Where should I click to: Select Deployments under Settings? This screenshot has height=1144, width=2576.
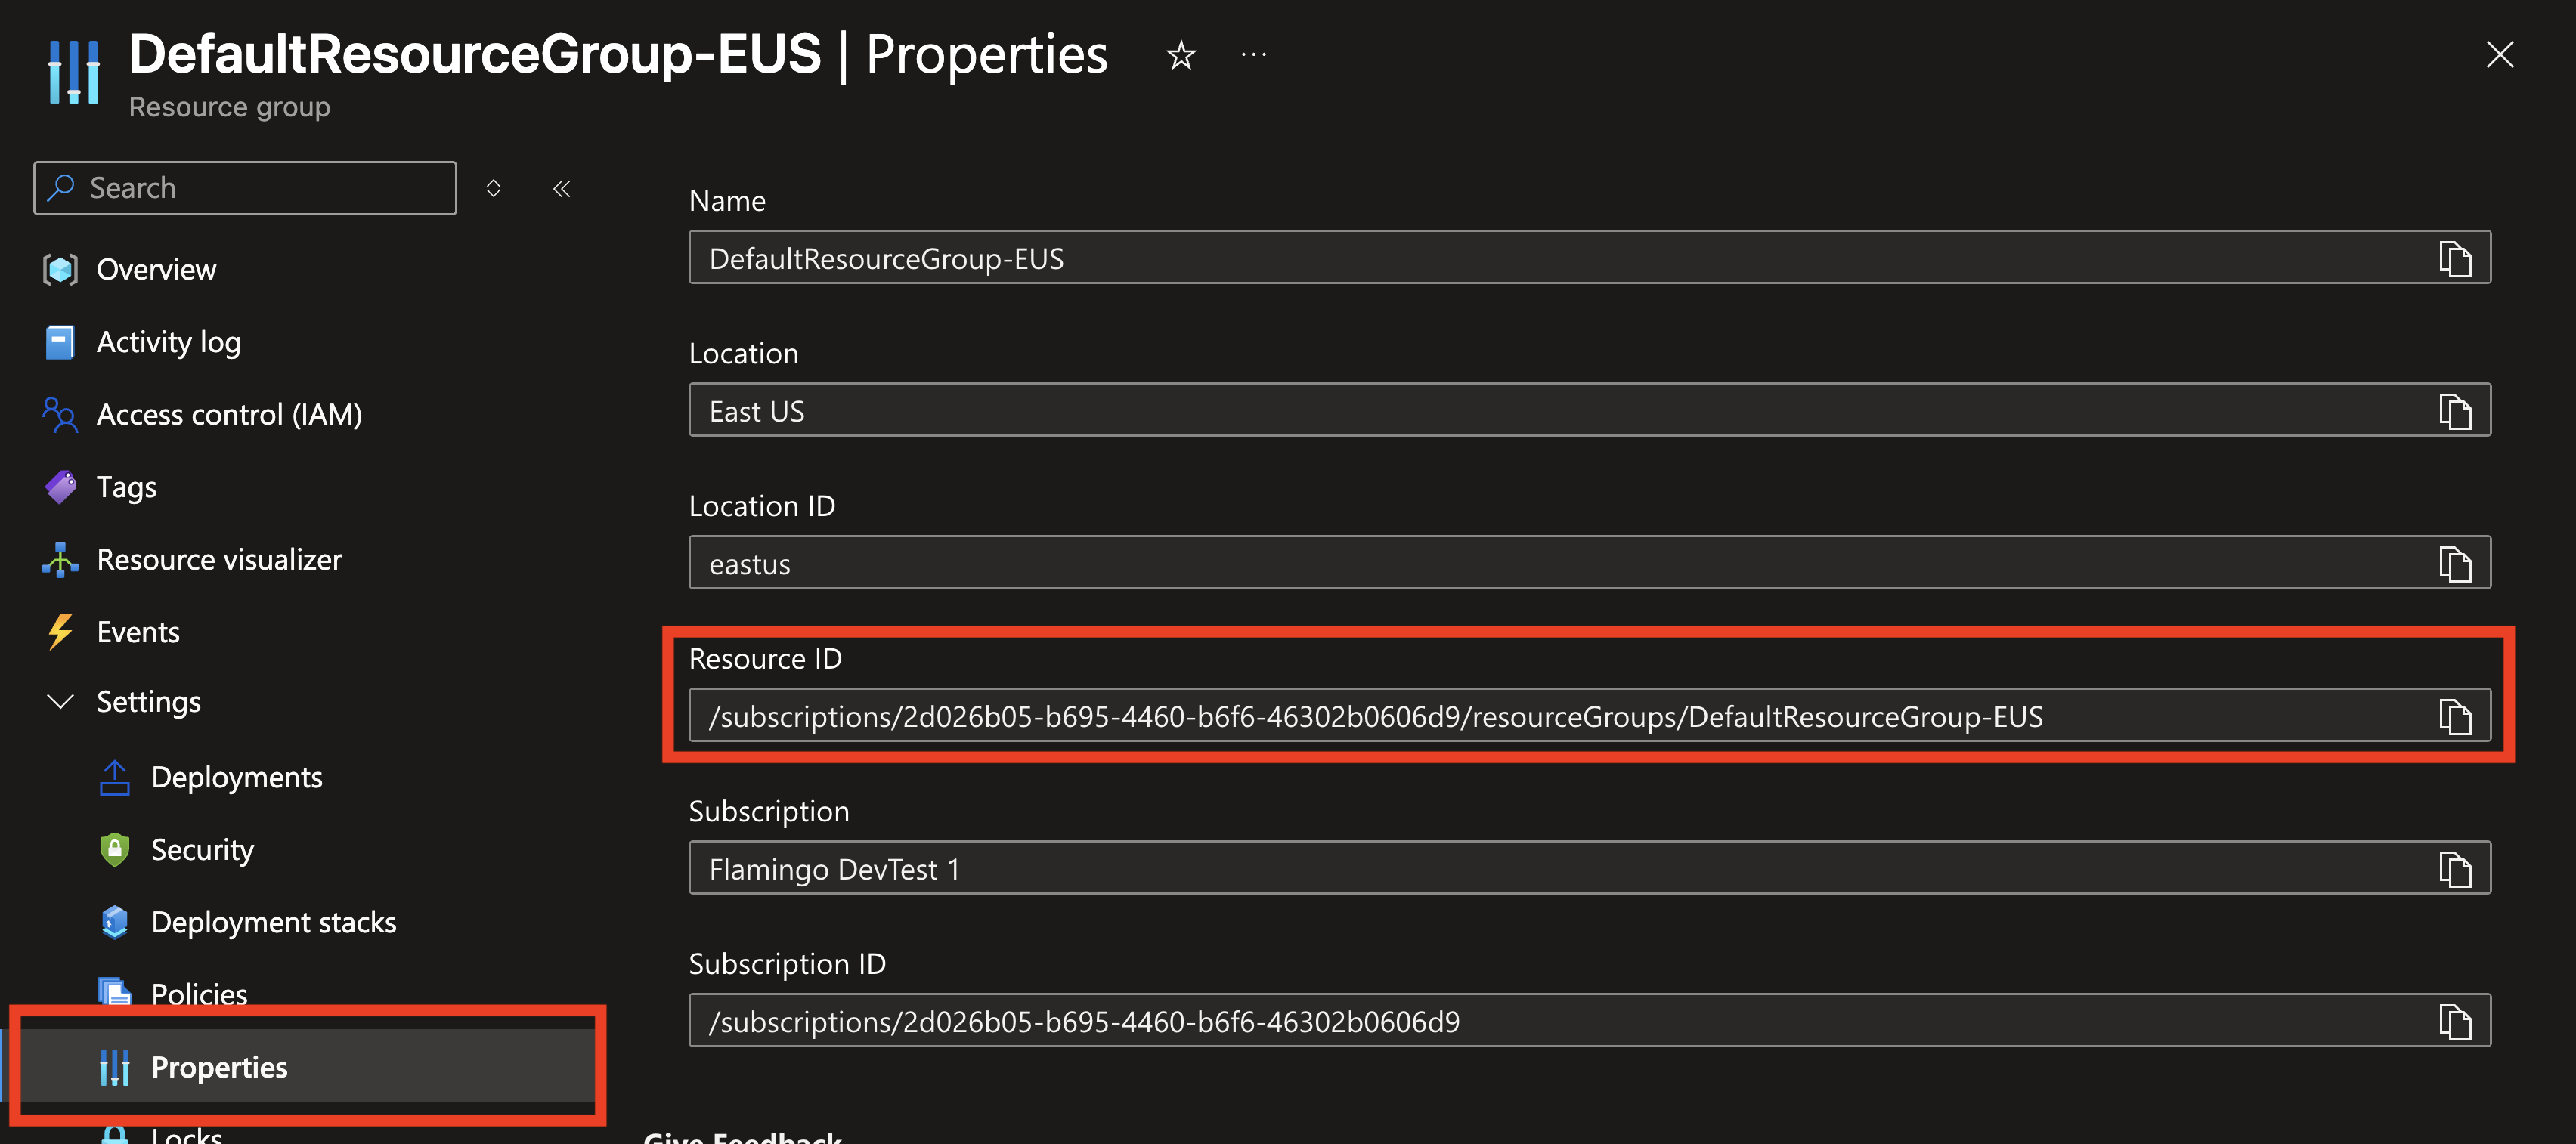click(x=236, y=777)
